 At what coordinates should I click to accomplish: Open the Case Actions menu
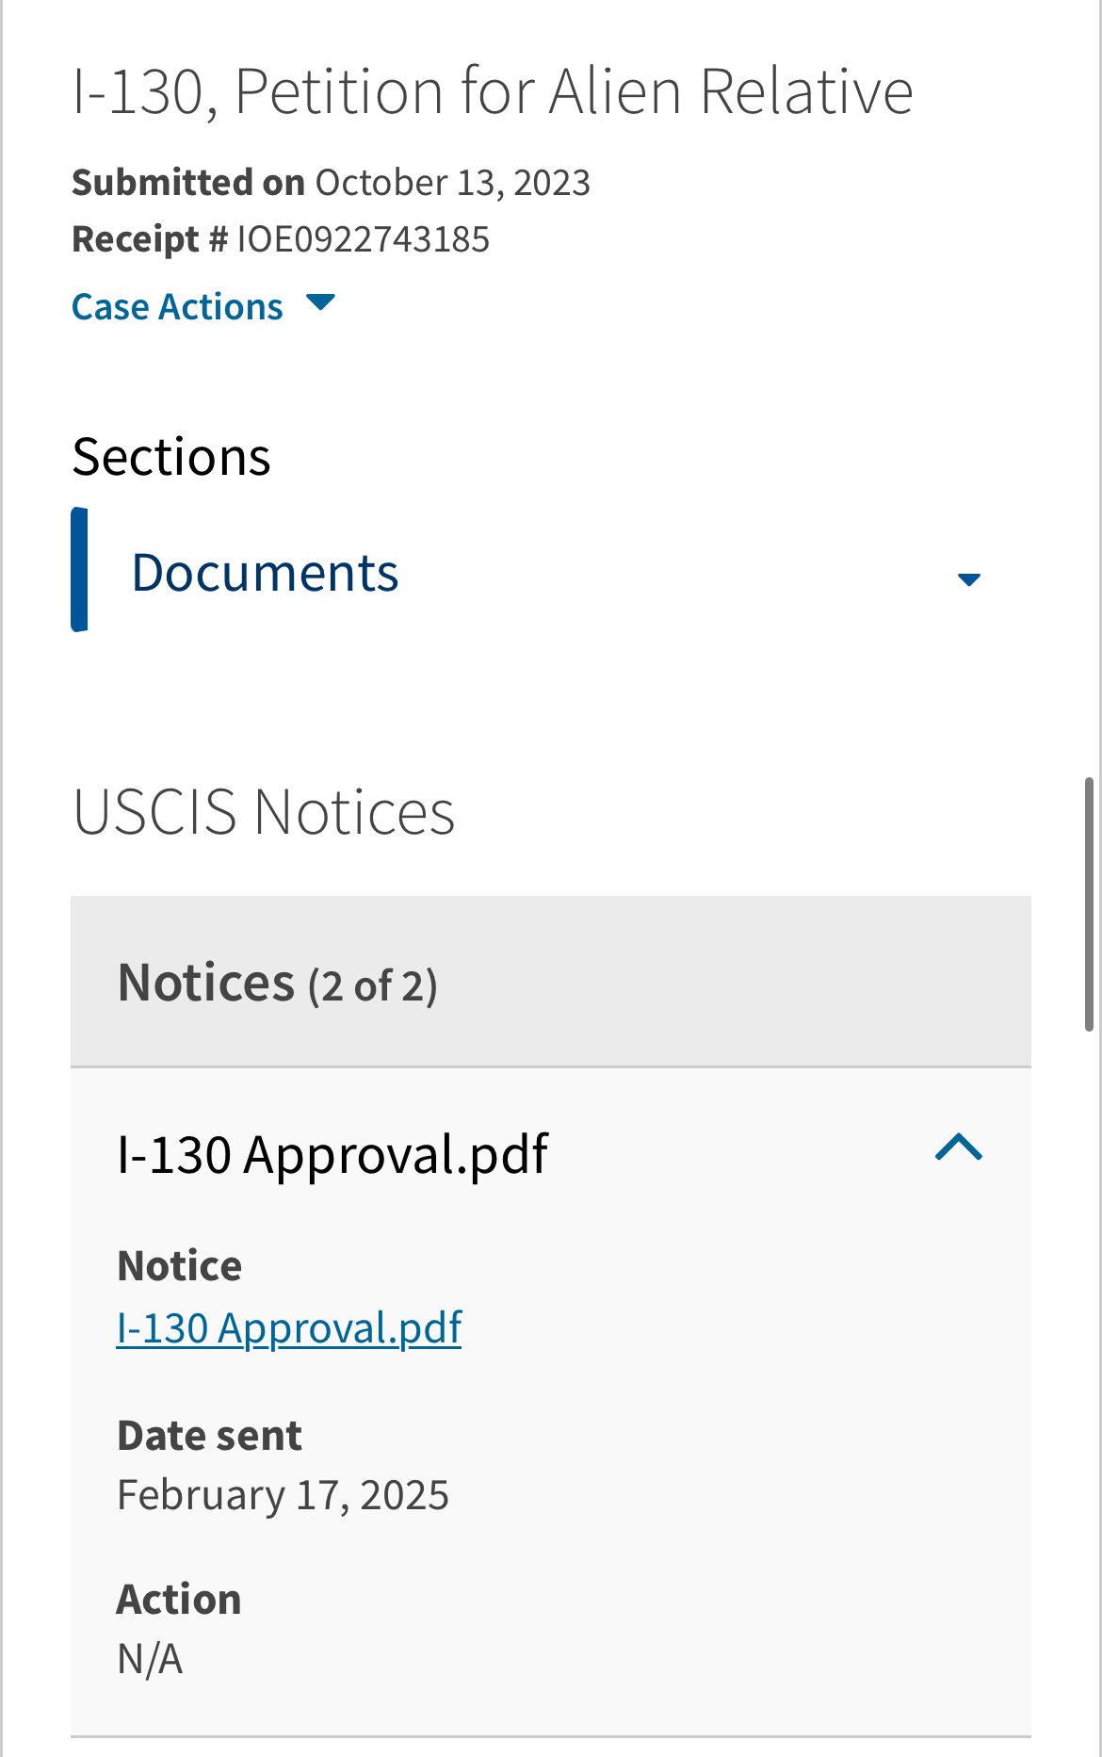tap(177, 307)
